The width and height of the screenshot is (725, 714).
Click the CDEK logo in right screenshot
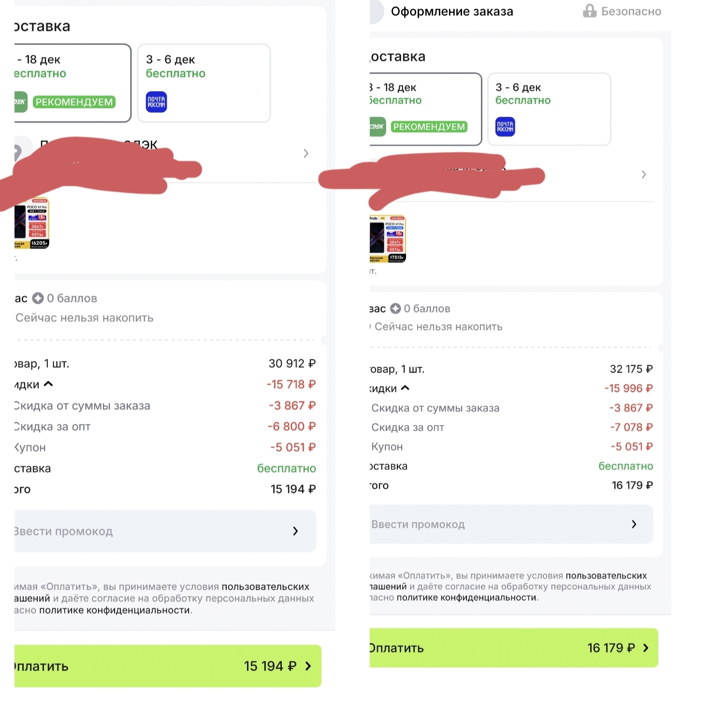(377, 127)
